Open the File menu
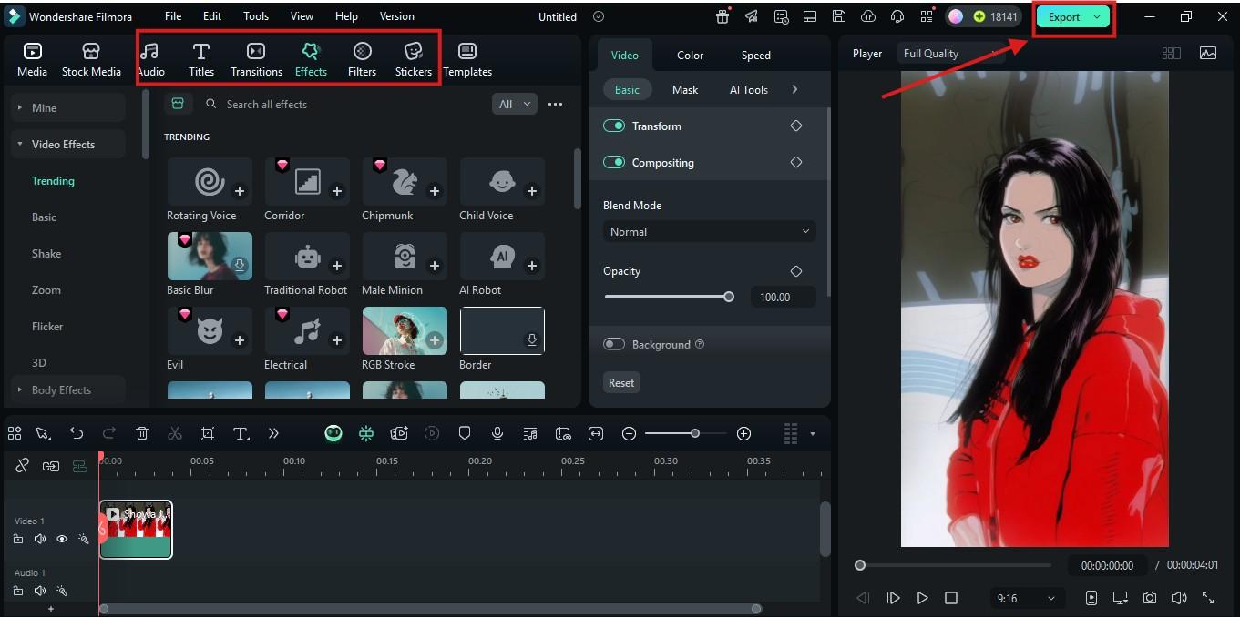Image resolution: width=1240 pixels, height=617 pixels. (173, 16)
